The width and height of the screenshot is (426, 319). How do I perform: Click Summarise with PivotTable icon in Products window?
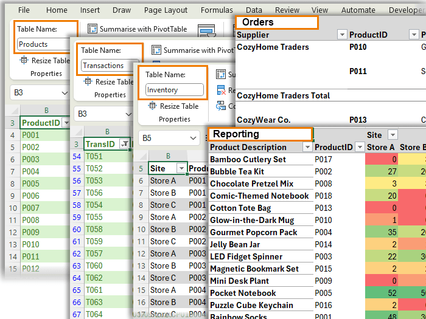coord(93,29)
